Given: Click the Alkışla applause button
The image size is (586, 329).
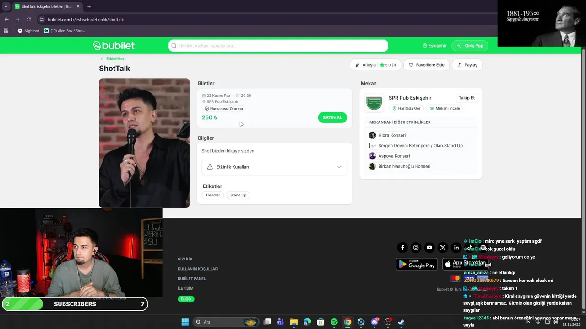Looking at the screenshot, I should 375,65.
